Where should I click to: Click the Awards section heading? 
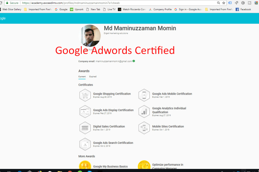84,71
